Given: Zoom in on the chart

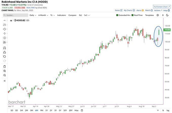Looking at the screenshot, I should pyautogui.click(x=5, y=71).
